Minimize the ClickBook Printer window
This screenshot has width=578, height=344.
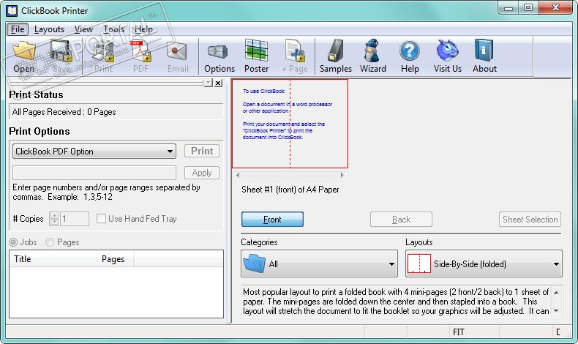coord(508,8)
